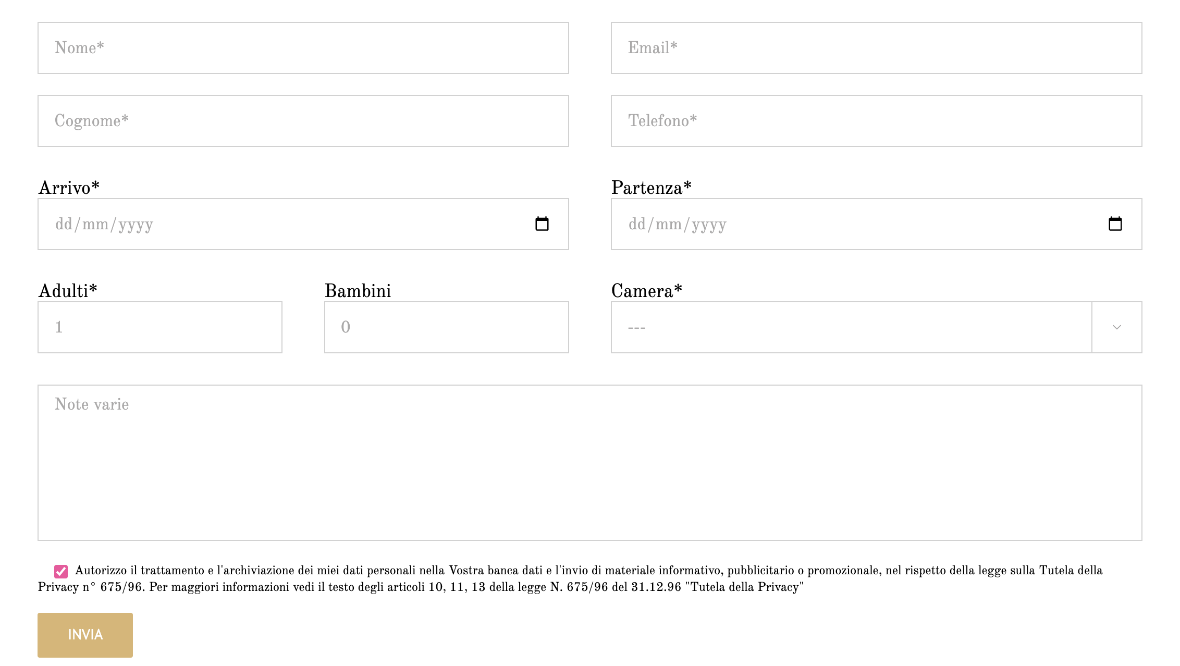
Task: Expand the Camera dropdown chevron
Action: pyautogui.click(x=1117, y=327)
